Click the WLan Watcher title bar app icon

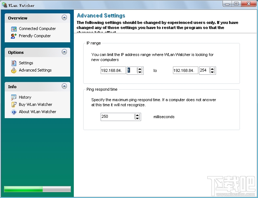coord(4,5)
